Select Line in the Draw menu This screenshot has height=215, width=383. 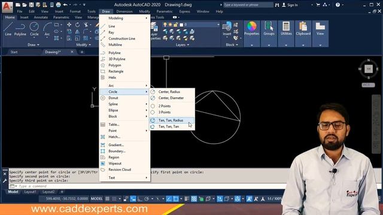[124, 26]
